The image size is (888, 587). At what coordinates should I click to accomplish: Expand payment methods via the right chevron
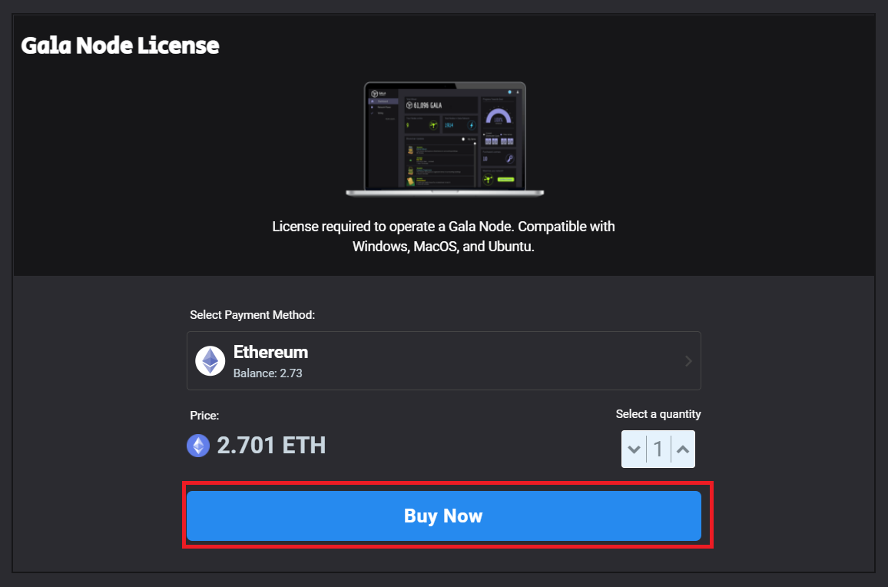(688, 361)
